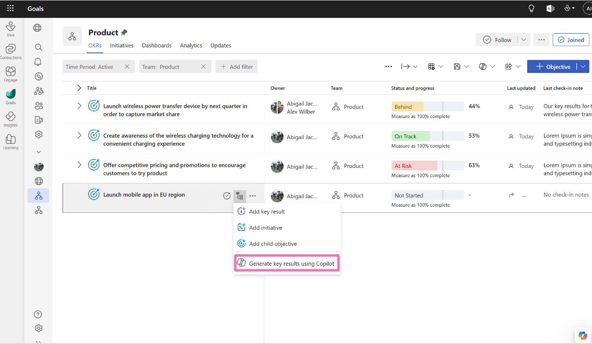Open notifications via the bell icon
Viewport: 592px width, 344px height.
pyautogui.click(x=38, y=62)
